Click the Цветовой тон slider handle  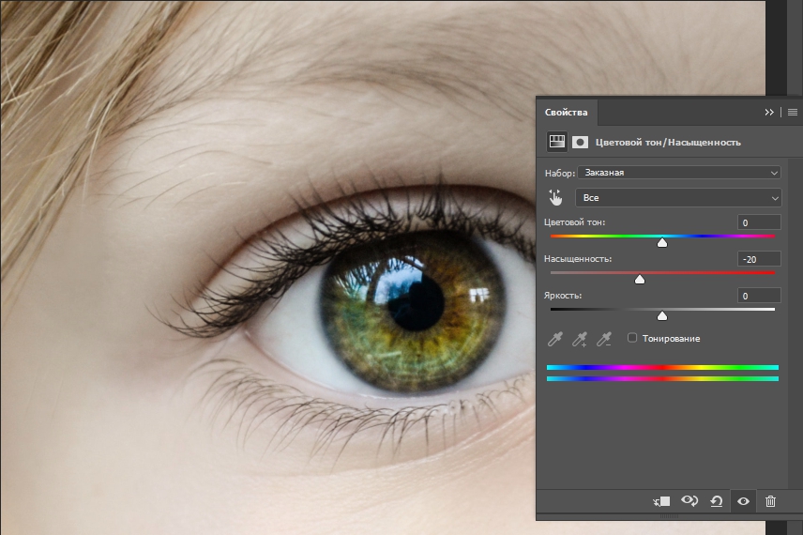point(662,242)
